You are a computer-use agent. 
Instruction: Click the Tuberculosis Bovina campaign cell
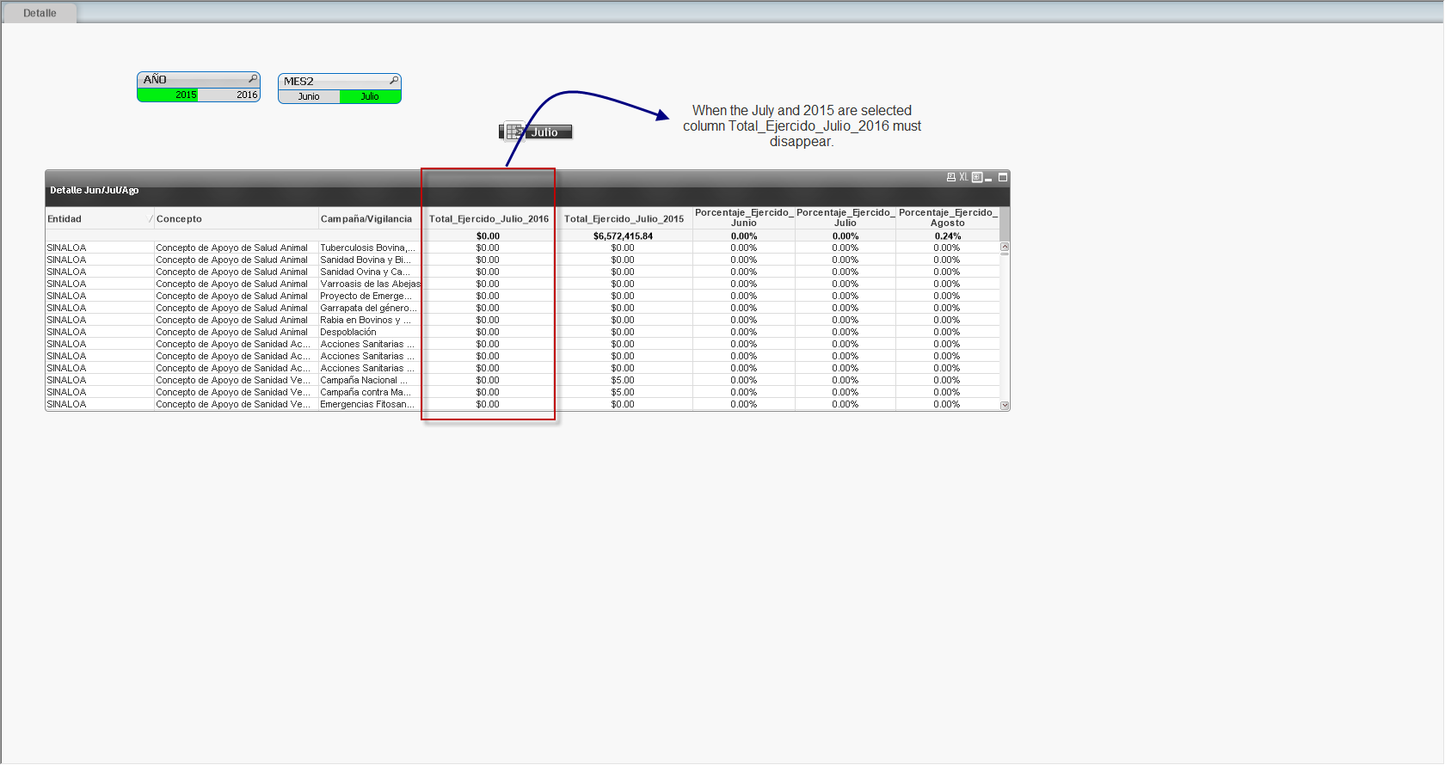[x=368, y=248]
